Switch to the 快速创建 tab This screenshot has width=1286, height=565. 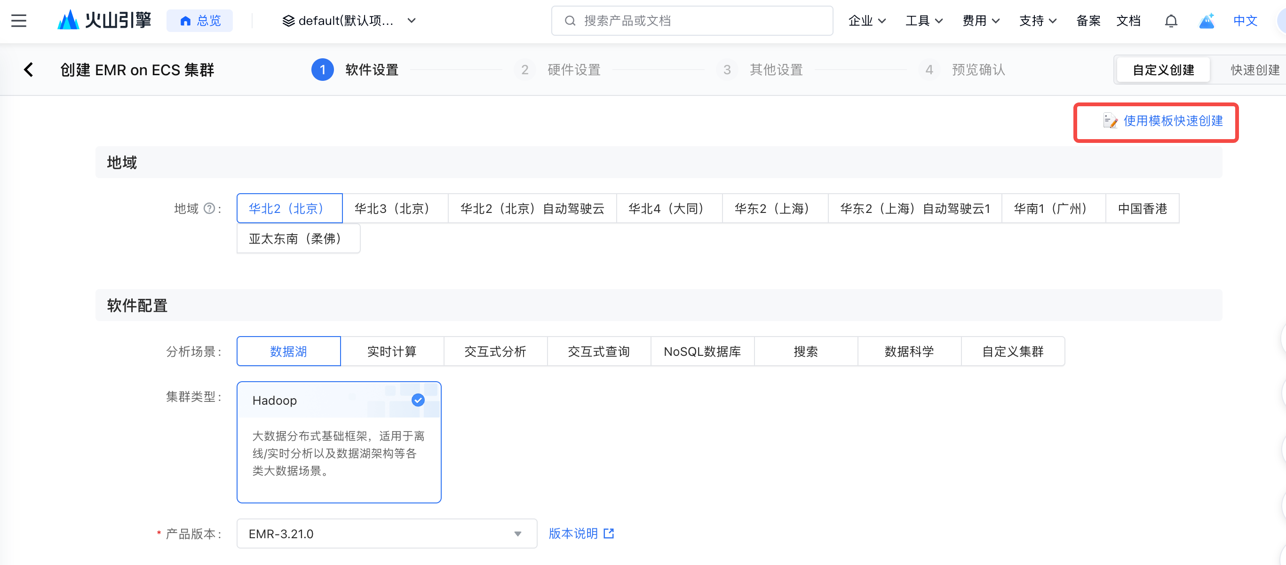tap(1254, 70)
